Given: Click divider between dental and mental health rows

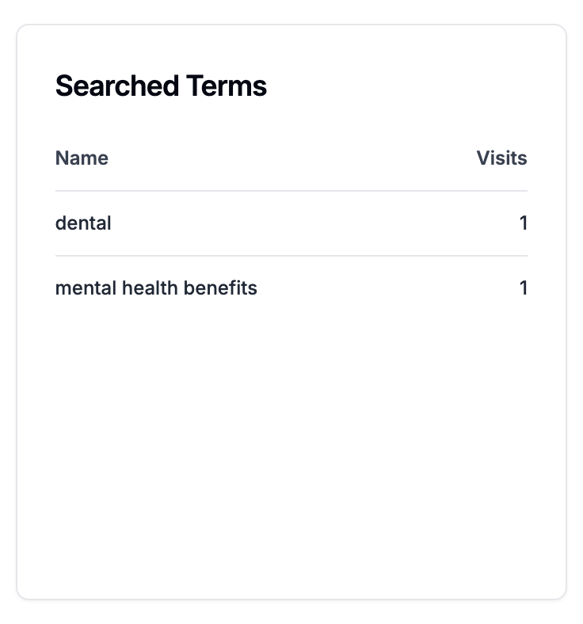Looking at the screenshot, I should (x=291, y=256).
